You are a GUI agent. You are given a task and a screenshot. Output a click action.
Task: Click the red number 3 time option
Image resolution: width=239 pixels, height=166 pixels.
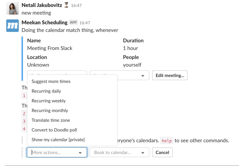(24, 121)
